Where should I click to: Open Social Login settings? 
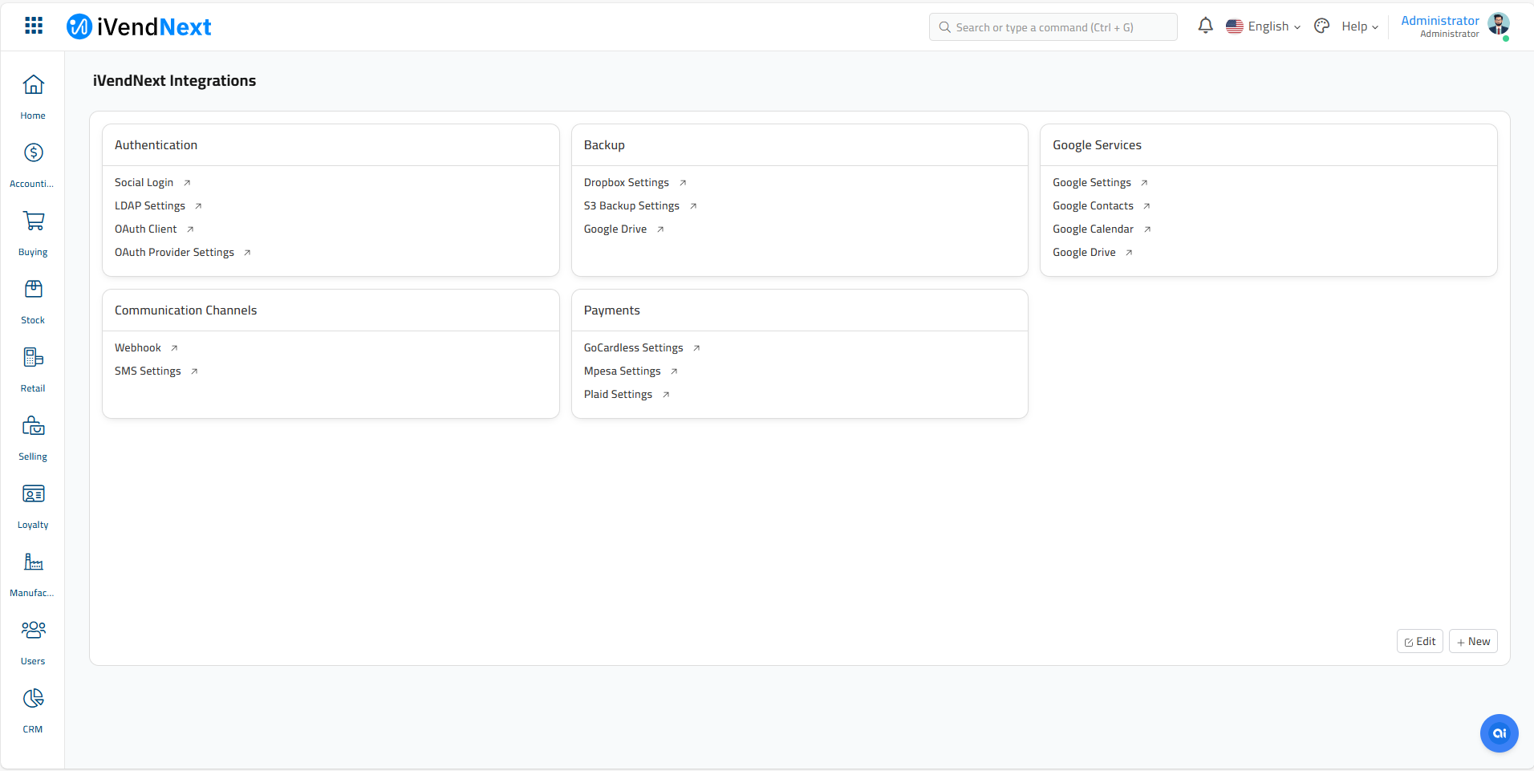144,183
